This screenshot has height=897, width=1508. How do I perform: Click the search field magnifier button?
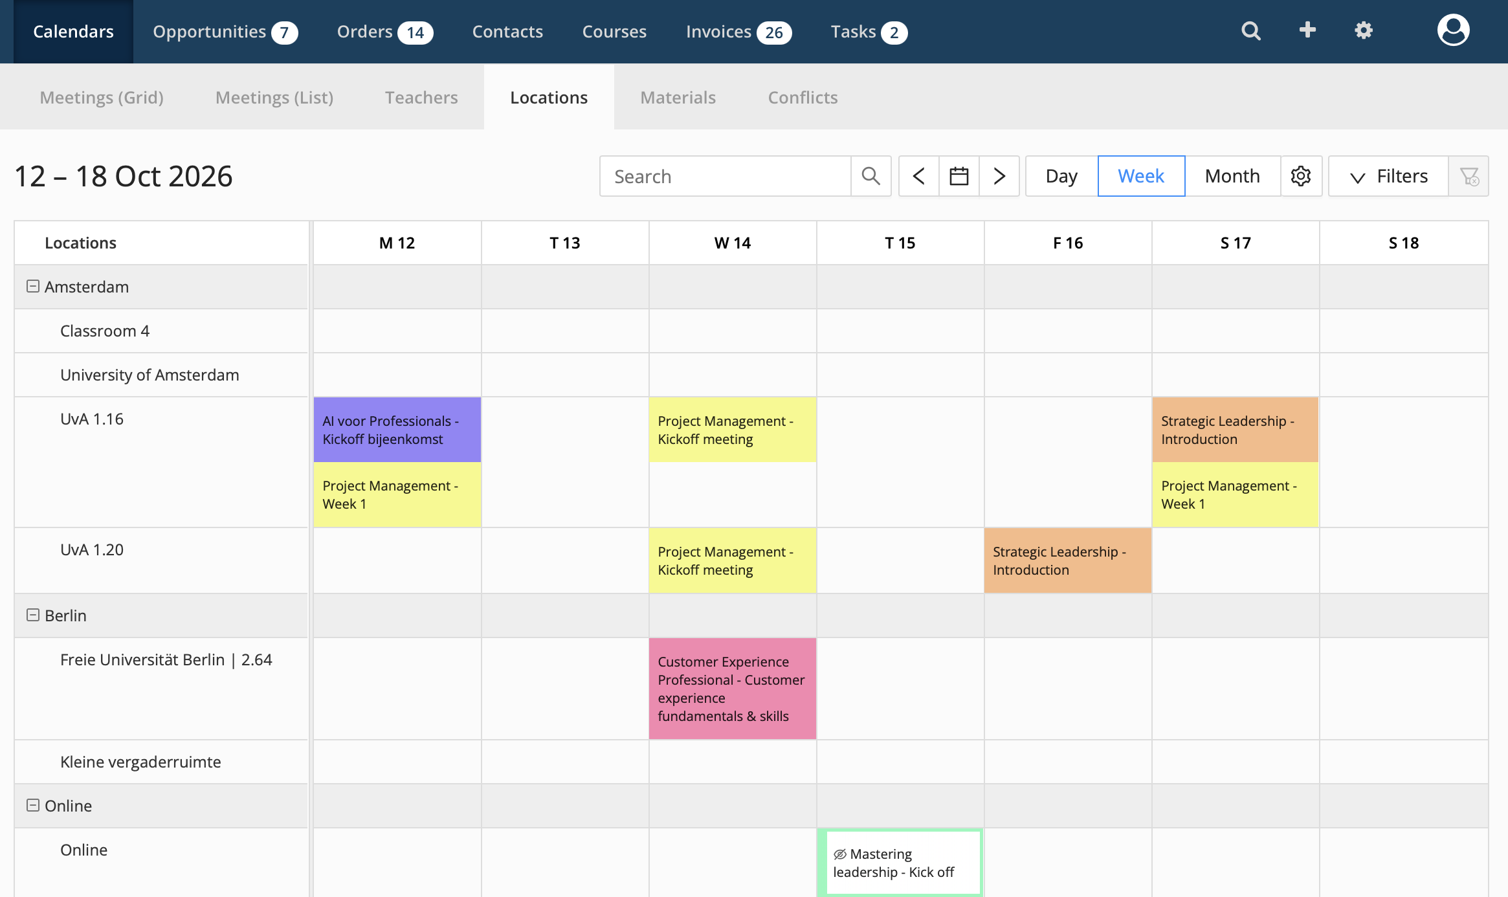coord(871,176)
